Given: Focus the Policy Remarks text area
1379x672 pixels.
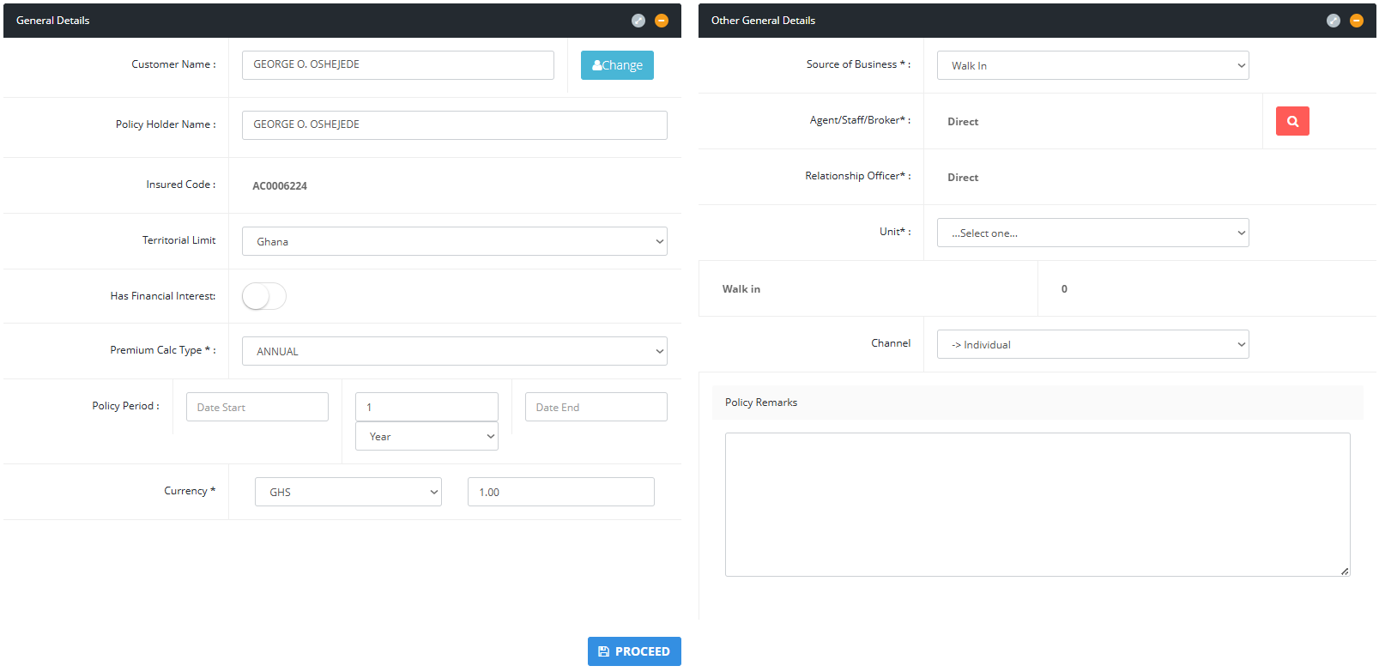Looking at the screenshot, I should tap(1037, 504).
